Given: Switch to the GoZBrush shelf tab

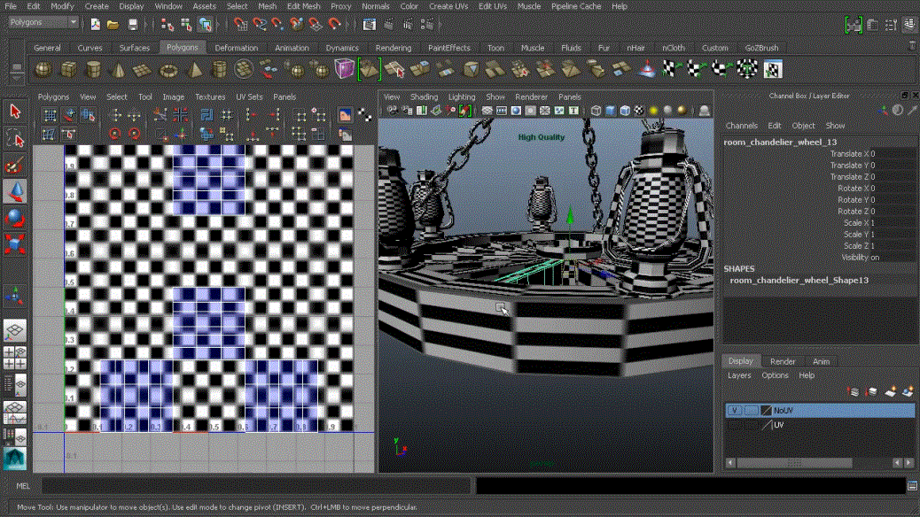Looking at the screenshot, I should point(761,48).
